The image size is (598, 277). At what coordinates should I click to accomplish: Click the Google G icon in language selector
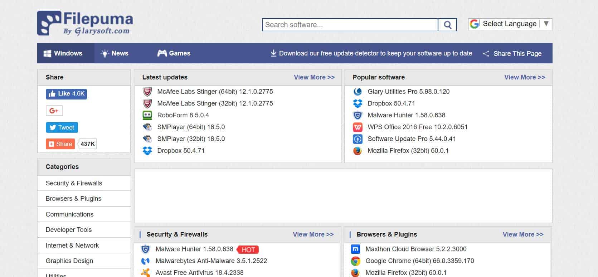(475, 24)
